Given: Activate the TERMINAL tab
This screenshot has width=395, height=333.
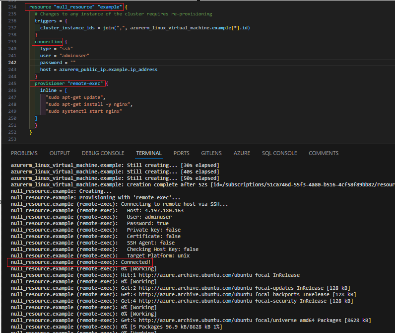Looking at the screenshot, I should pos(149,153).
